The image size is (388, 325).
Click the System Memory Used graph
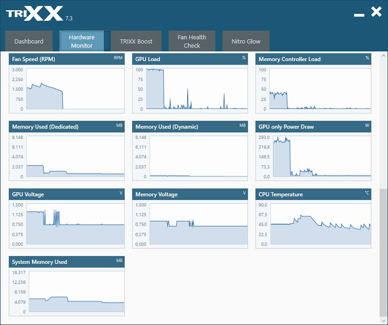[x=77, y=292]
